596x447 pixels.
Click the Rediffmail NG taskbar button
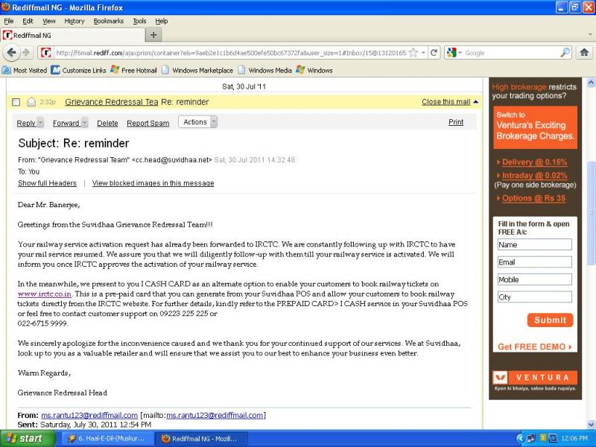pyautogui.click(x=201, y=438)
